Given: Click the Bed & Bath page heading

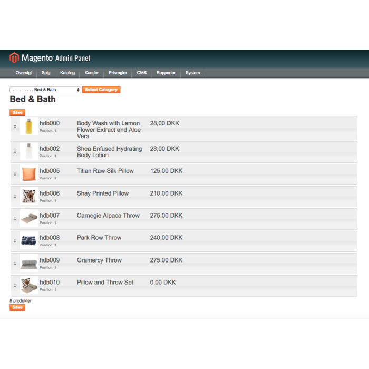Looking at the screenshot, I should (33, 99).
